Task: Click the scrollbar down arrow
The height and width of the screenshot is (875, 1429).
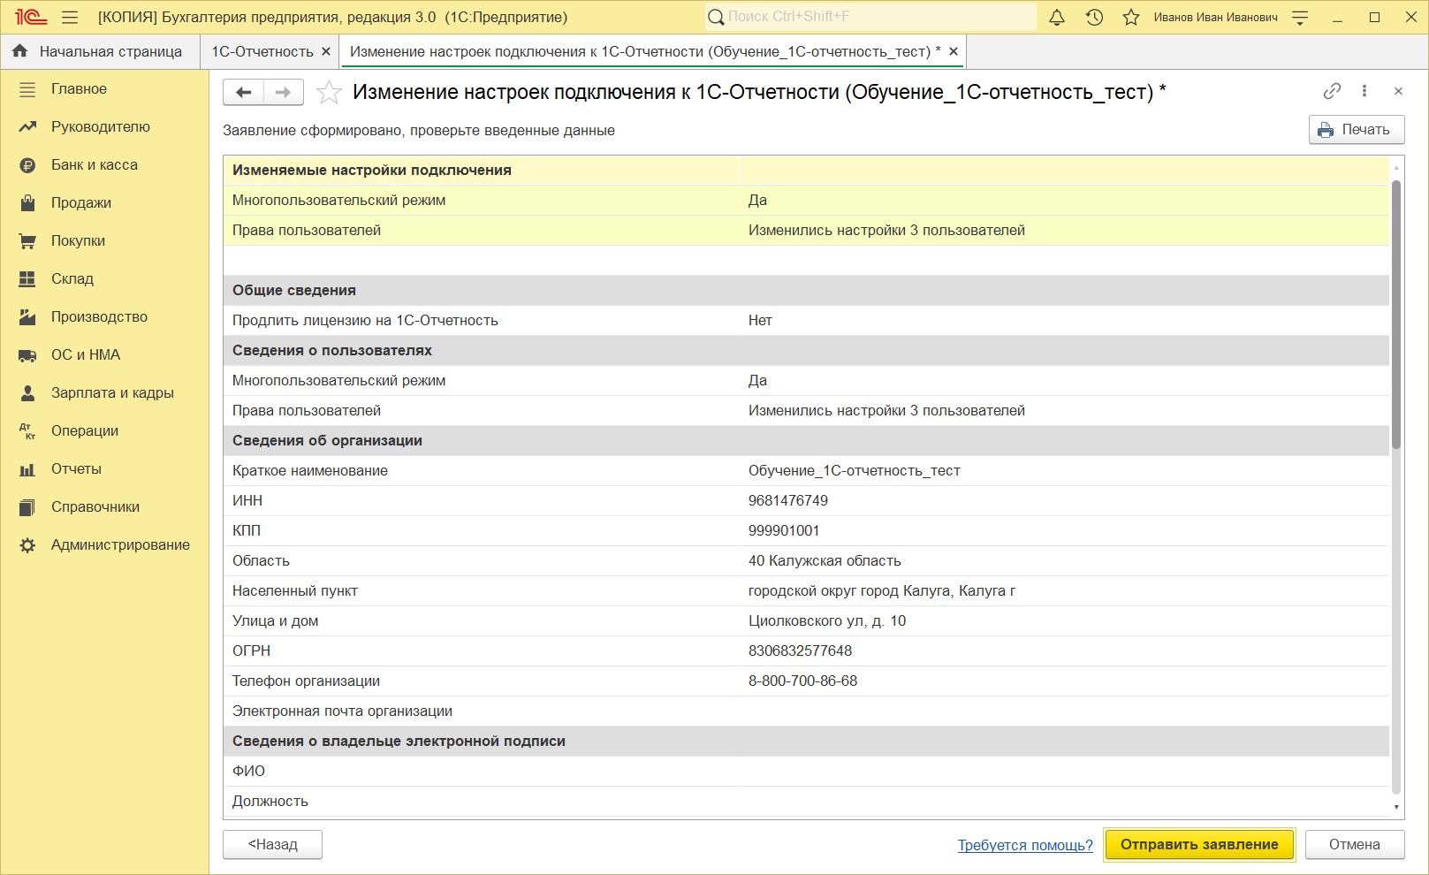Action: (x=1396, y=807)
